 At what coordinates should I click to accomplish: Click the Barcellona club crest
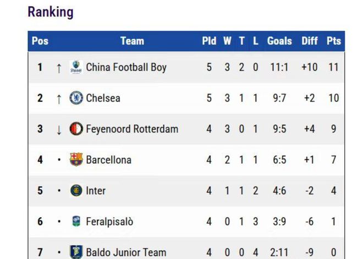click(76, 160)
